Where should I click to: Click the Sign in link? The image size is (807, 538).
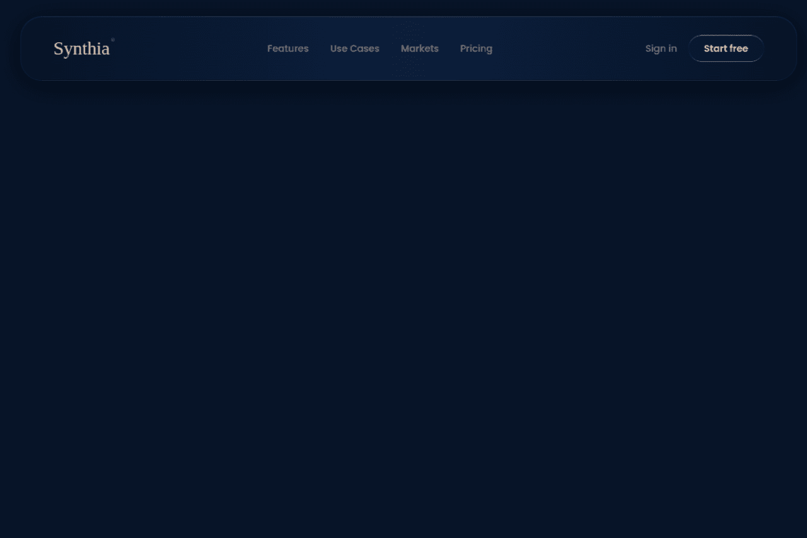click(x=661, y=49)
